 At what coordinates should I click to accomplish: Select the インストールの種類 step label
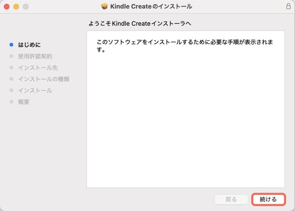click(44, 79)
